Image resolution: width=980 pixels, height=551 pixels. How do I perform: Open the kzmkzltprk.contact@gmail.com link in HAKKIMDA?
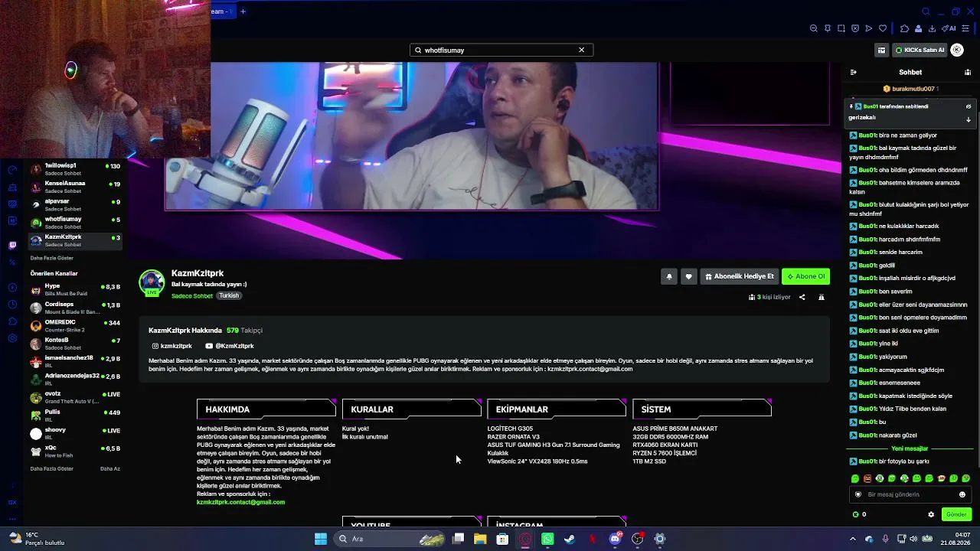click(240, 502)
